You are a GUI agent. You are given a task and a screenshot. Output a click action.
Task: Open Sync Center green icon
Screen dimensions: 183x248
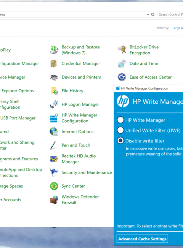[54, 186]
